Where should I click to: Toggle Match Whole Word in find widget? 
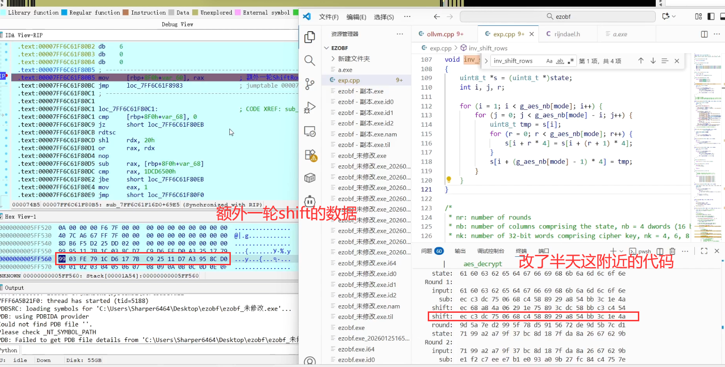(x=560, y=61)
